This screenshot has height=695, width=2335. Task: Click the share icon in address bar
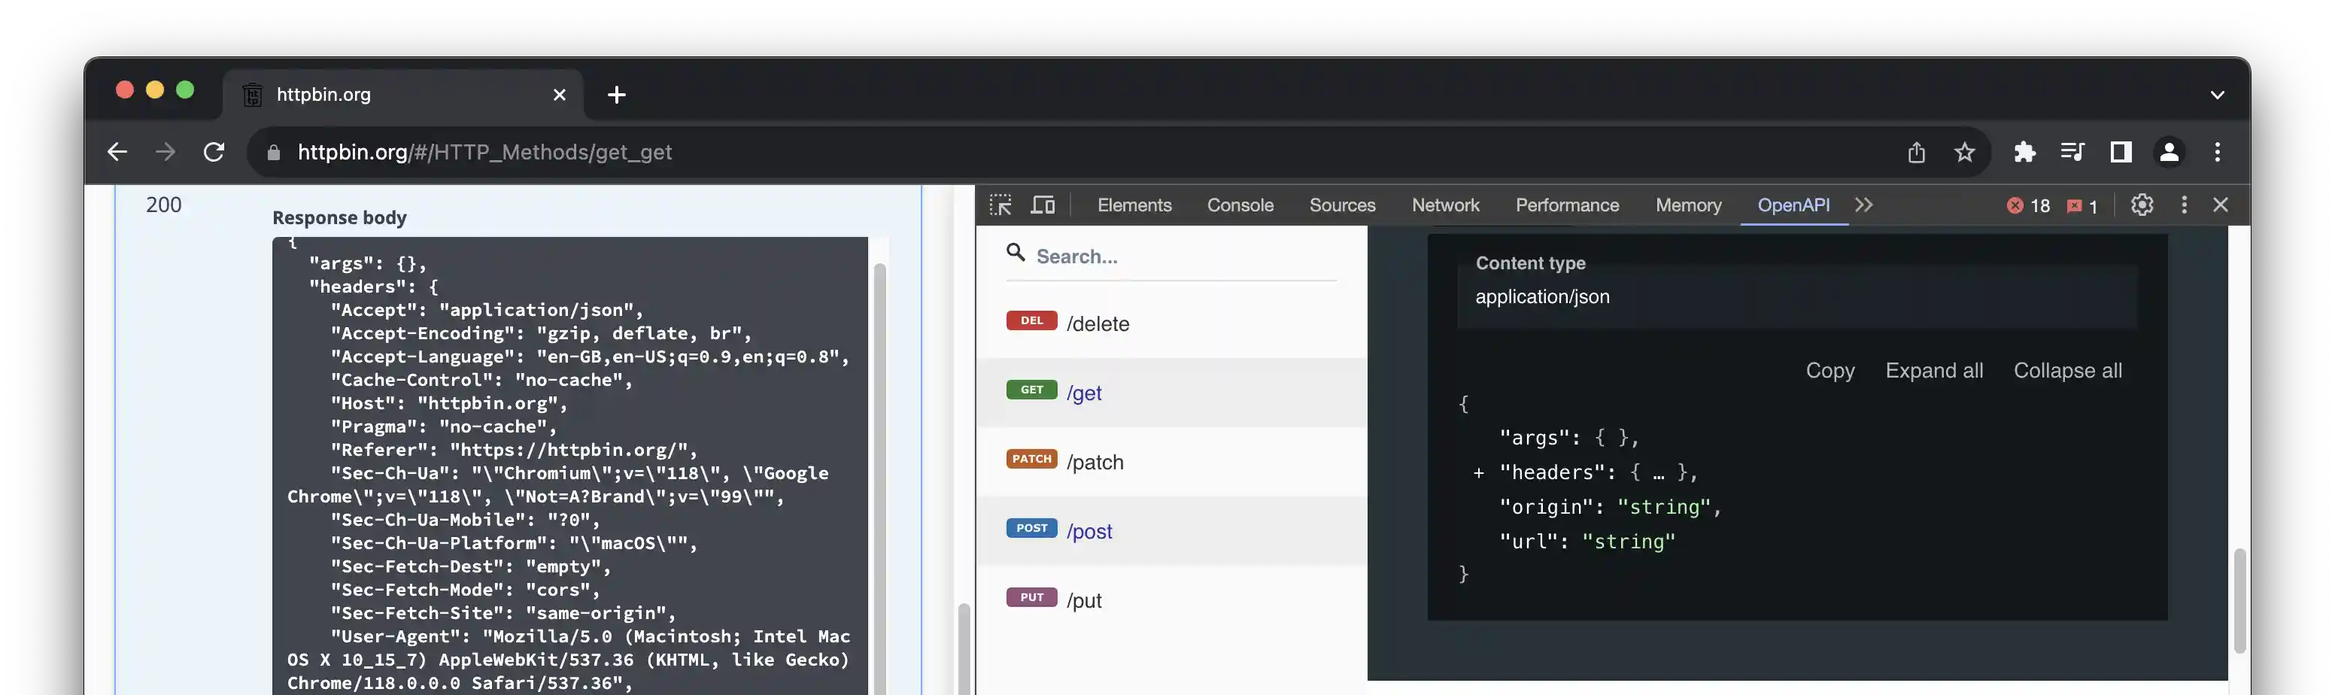point(1916,152)
